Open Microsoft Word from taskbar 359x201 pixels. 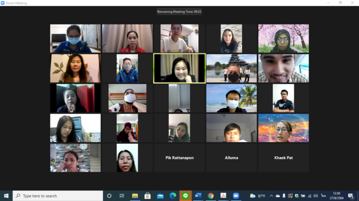click(198, 196)
